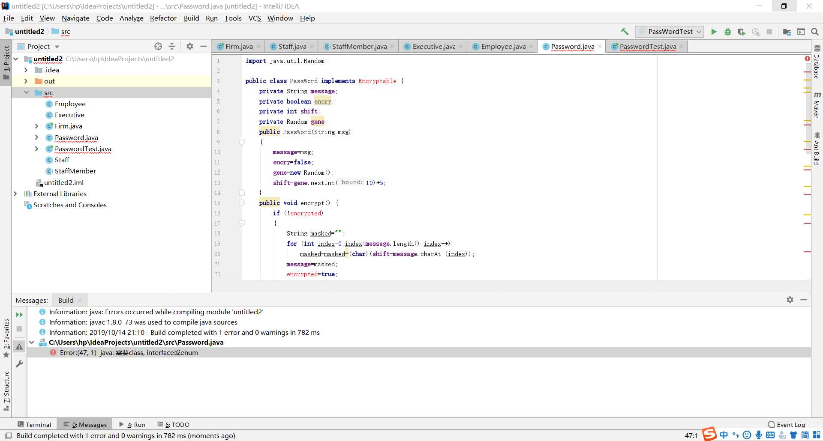The image size is (823, 441).
Task: Hide the Messages tool window
Action: 804,300
